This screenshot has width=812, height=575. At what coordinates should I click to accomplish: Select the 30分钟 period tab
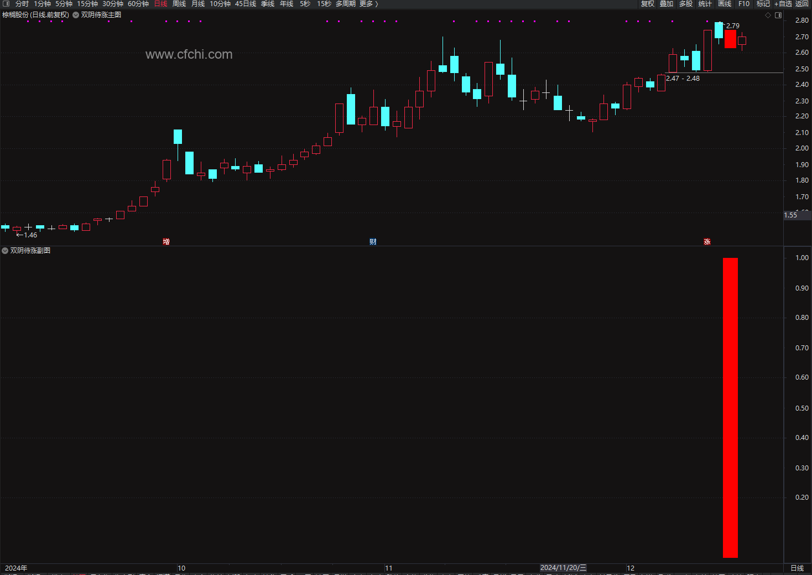(113, 4)
